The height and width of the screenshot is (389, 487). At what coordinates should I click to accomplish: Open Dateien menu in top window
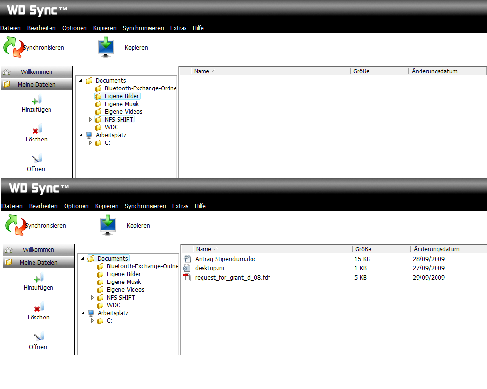(x=11, y=28)
